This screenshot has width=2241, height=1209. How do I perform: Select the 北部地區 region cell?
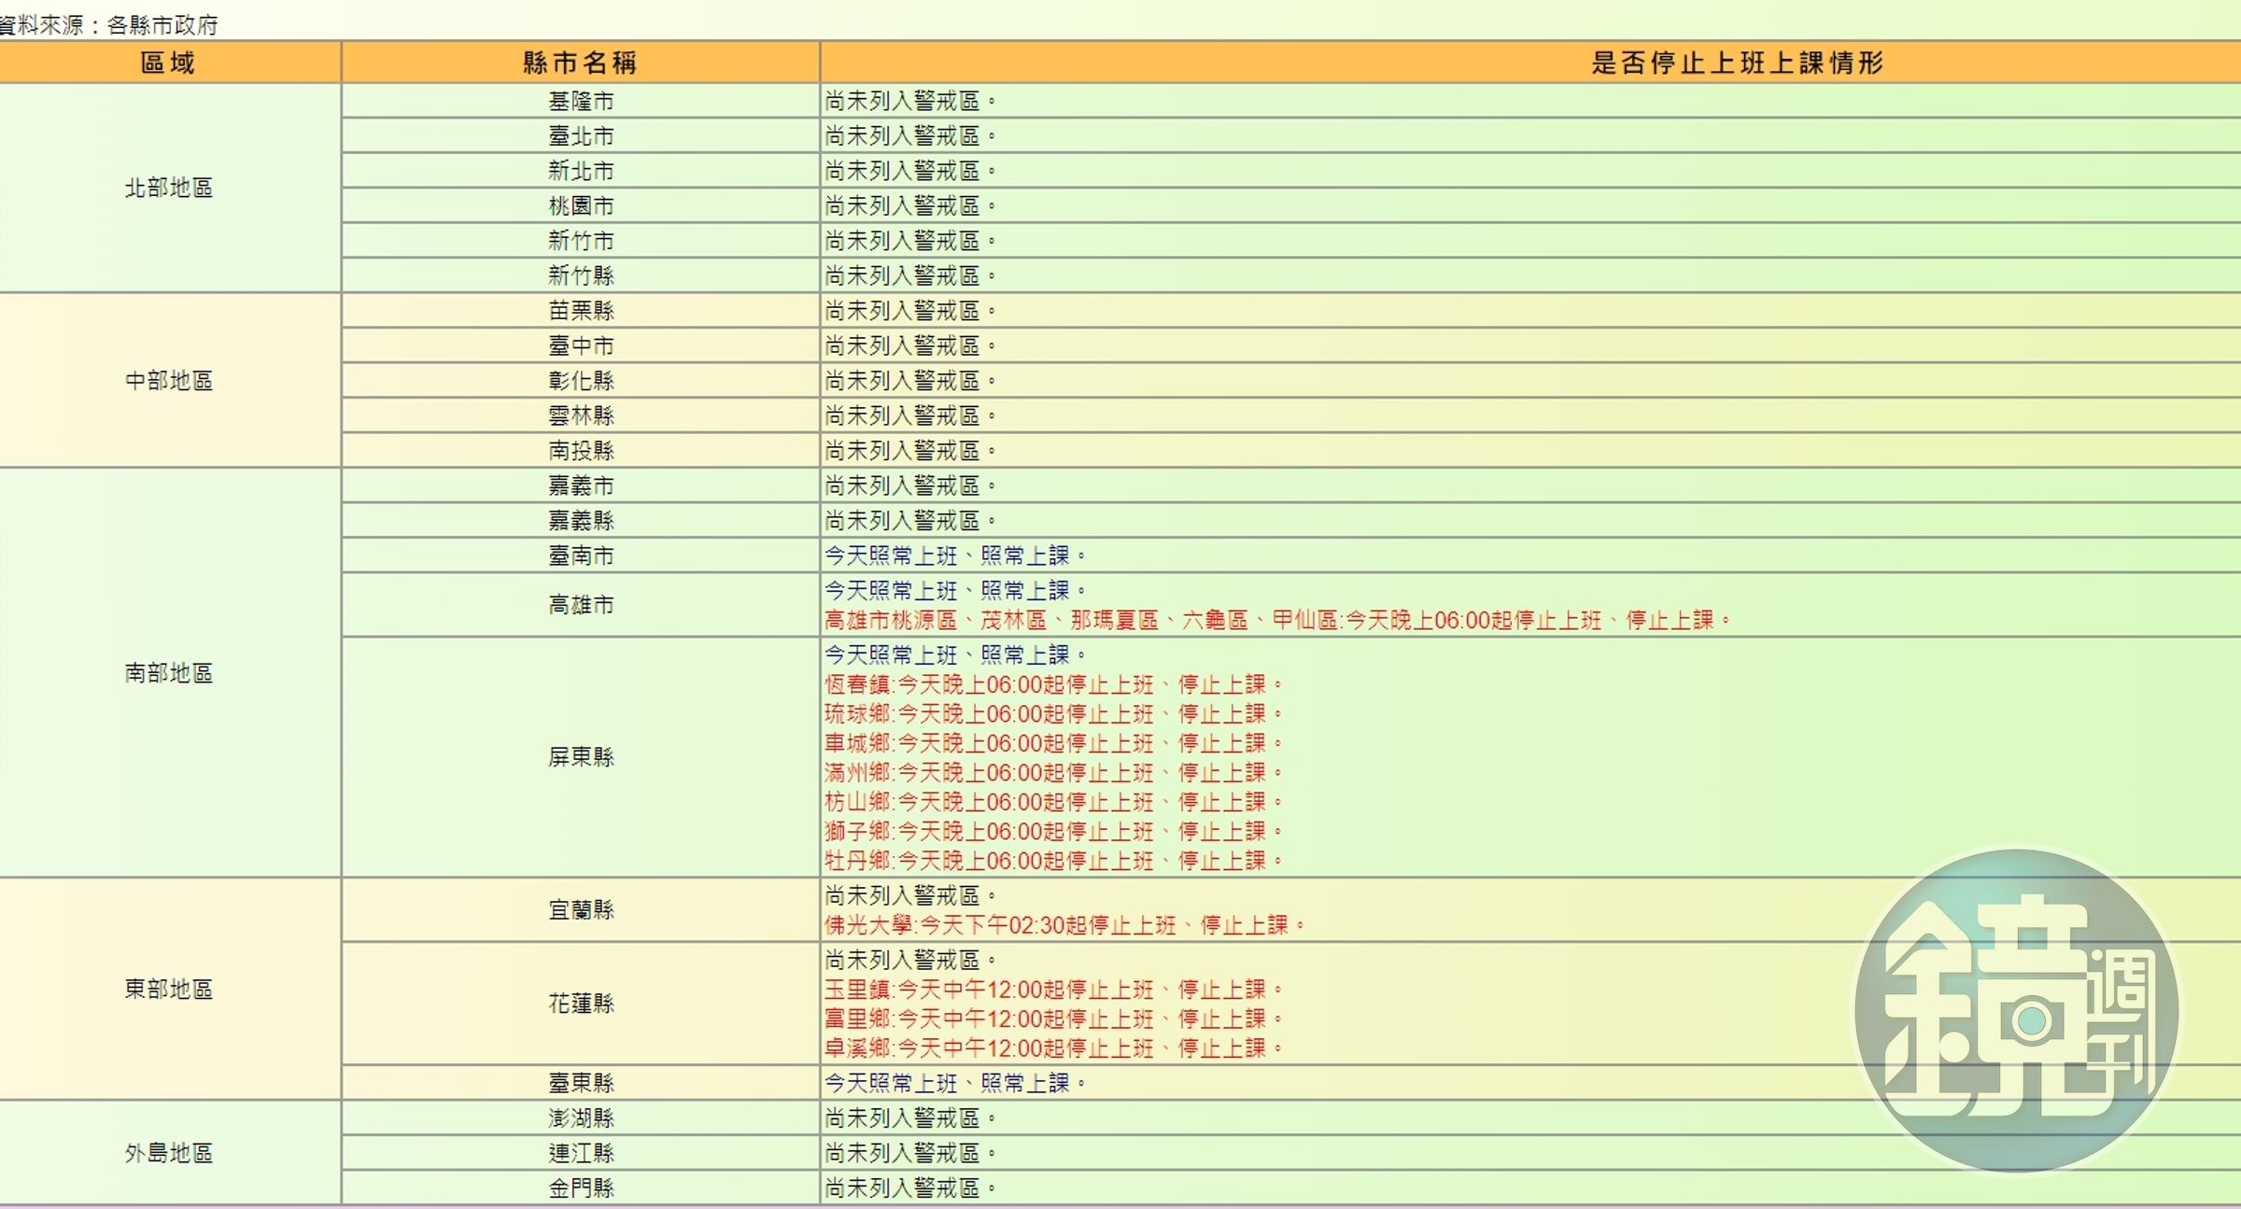click(169, 188)
